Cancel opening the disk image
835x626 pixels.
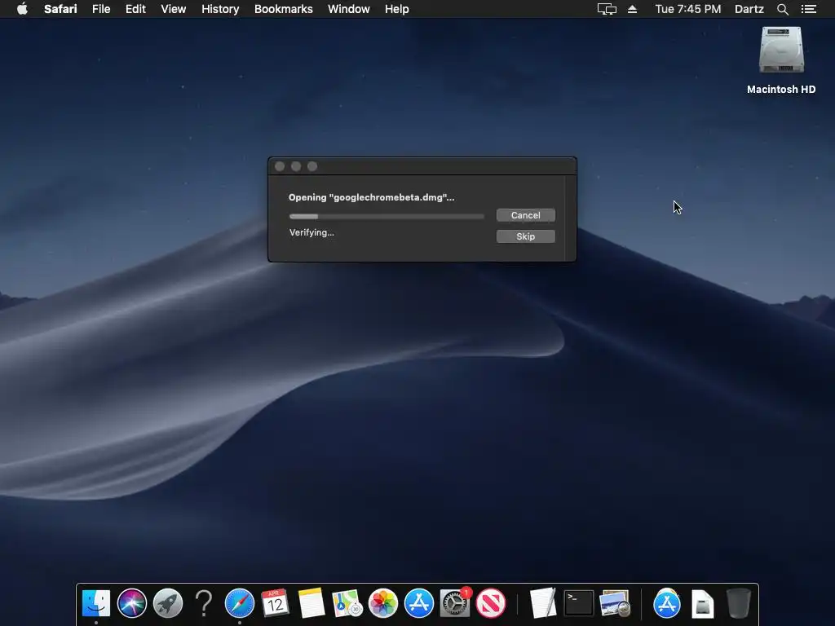pos(526,215)
